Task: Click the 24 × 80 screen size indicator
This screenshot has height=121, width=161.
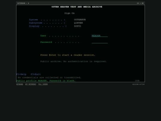Action: coord(140,3)
